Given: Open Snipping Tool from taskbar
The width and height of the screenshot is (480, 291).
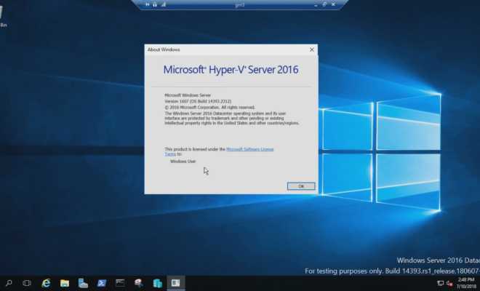Looking at the screenshot, I should [x=139, y=283].
